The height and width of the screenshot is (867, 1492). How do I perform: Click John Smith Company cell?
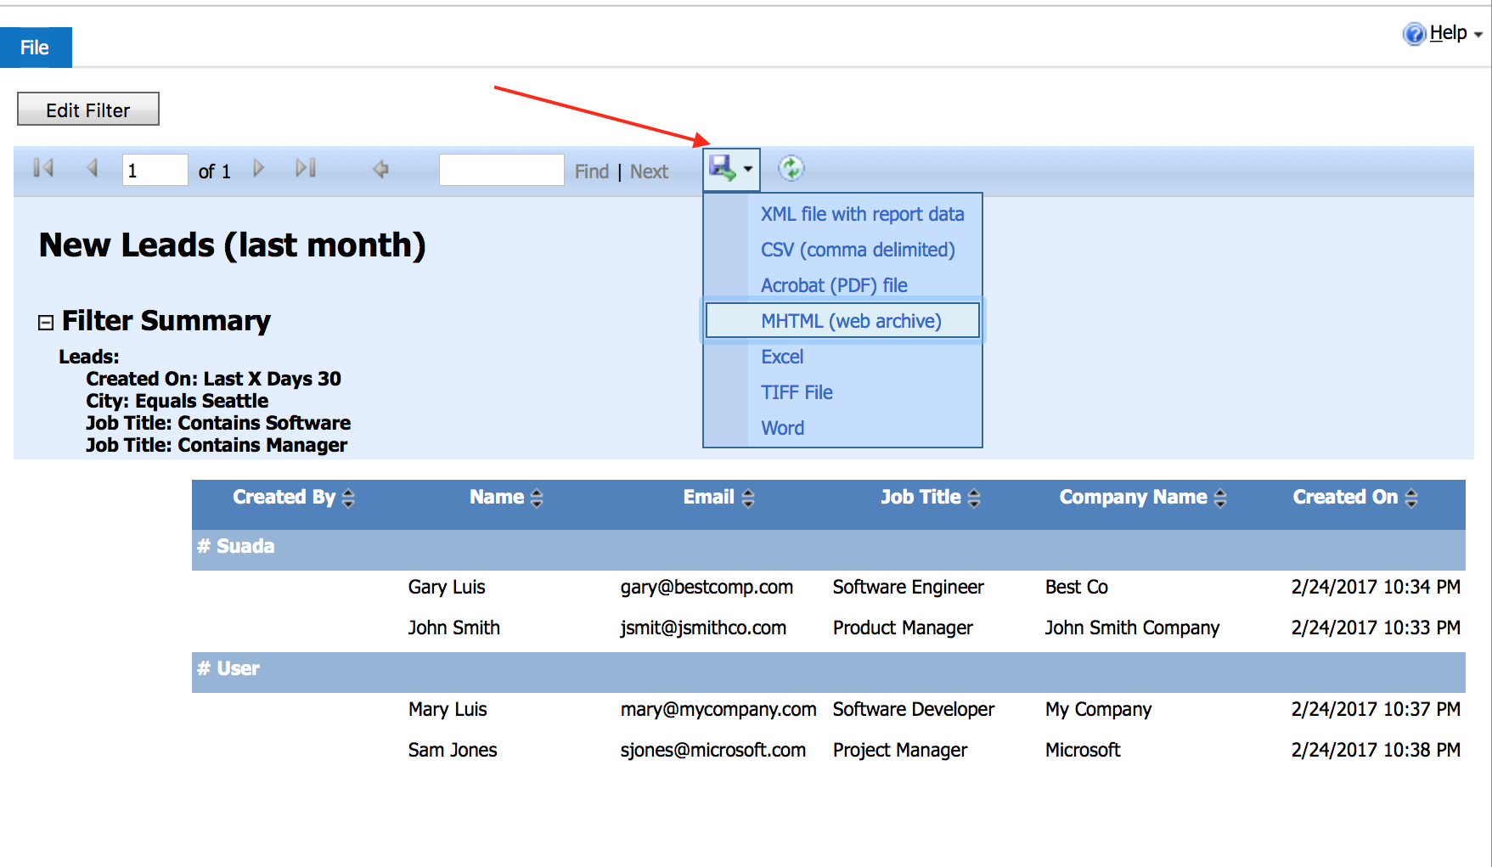1132,628
